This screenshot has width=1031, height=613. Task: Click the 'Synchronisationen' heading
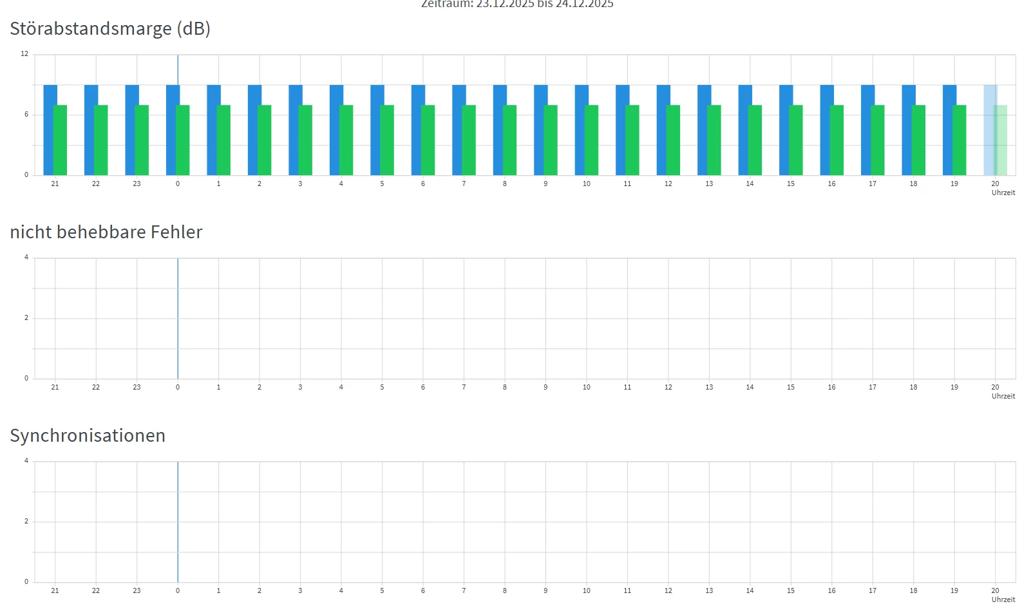(x=88, y=436)
